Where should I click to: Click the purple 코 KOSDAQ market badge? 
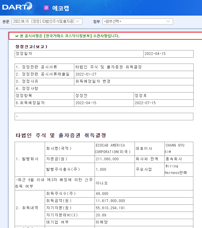[46, 7]
